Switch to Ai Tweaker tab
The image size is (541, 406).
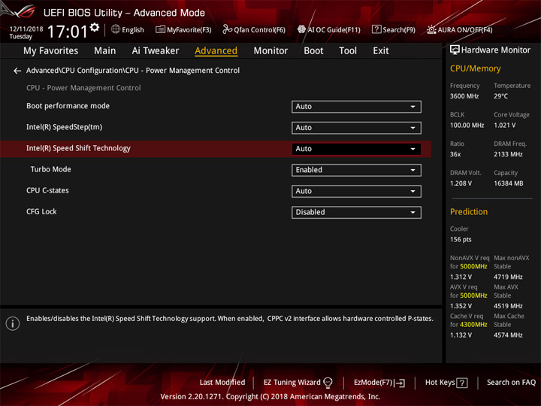pyautogui.click(x=156, y=51)
